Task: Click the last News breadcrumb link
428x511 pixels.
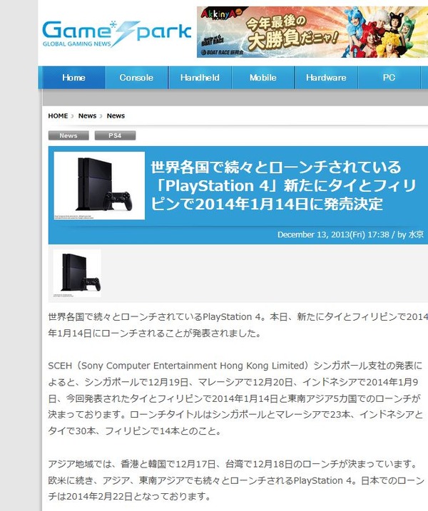Action: [x=116, y=116]
